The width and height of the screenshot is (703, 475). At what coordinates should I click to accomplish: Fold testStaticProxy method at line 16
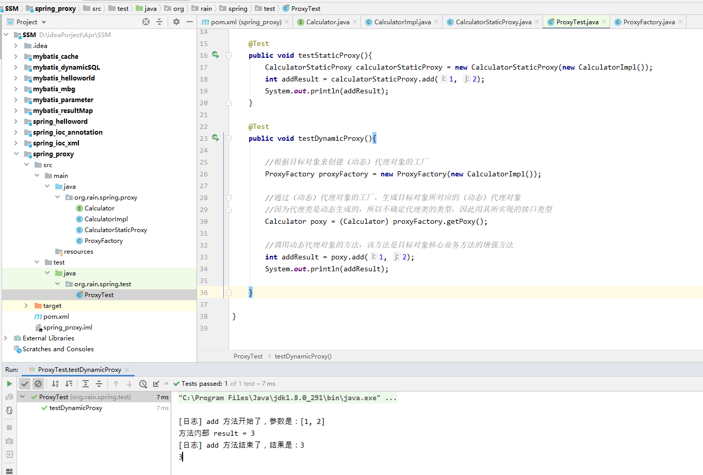point(228,55)
